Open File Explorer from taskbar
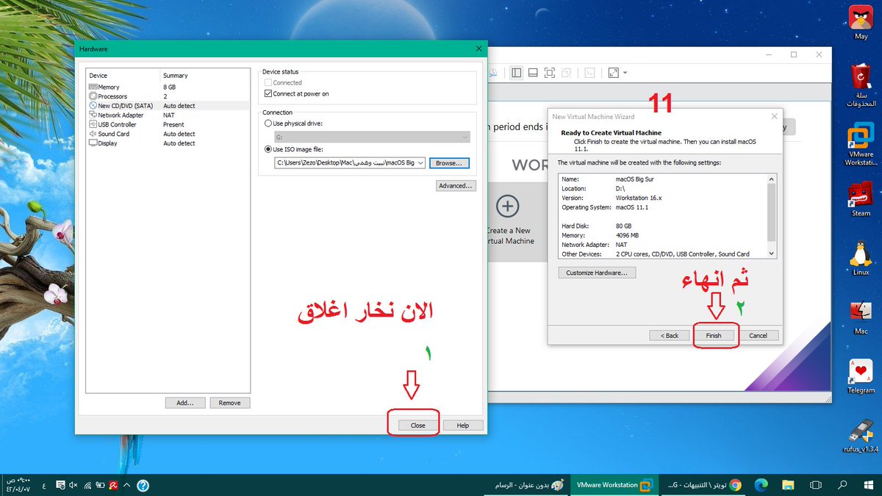The width and height of the screenshot is (882, 496). point(788,485)
